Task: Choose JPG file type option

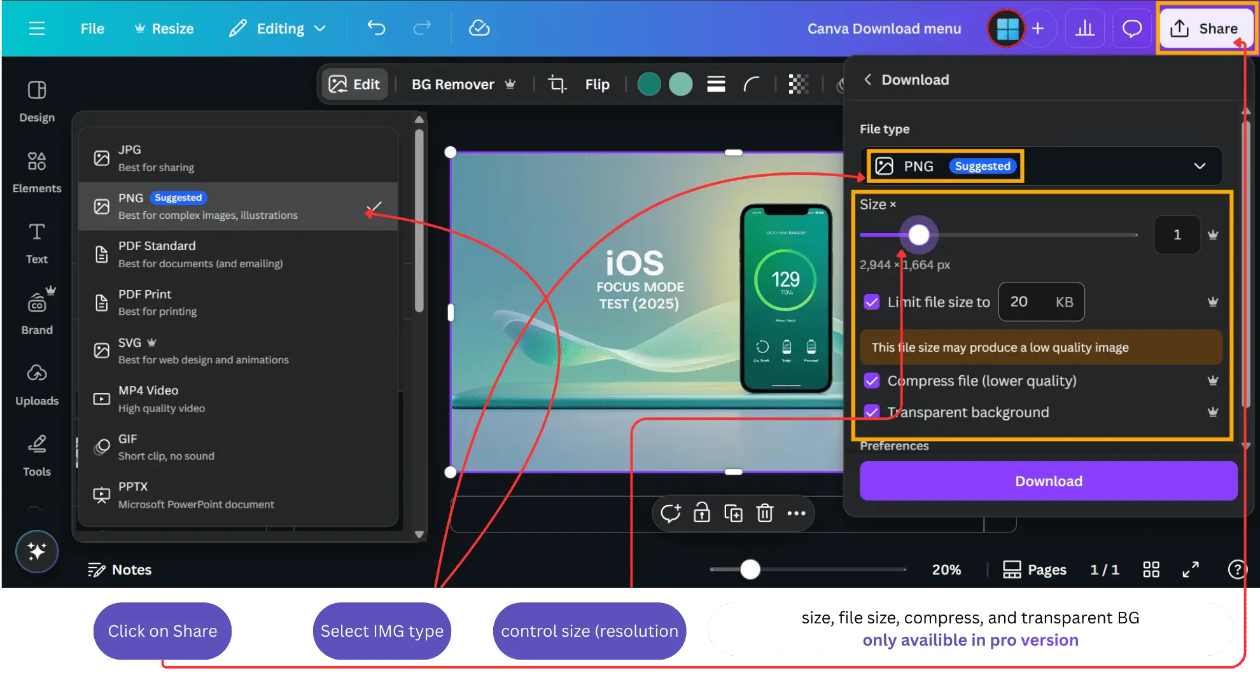Action: coord(238,158)
